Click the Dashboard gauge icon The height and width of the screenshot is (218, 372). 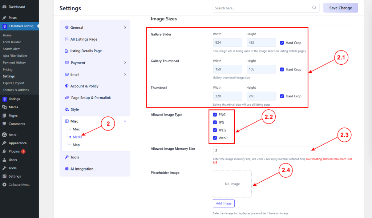4,7
